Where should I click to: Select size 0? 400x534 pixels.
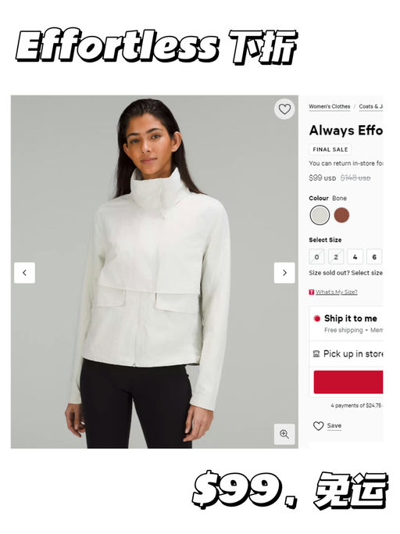click(x=316, y=256)
